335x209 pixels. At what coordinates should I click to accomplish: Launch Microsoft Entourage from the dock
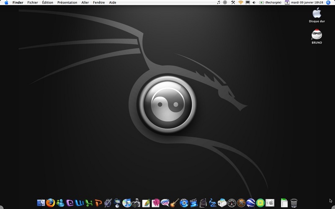(70, 203)
